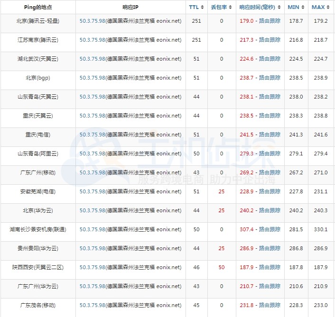Open 路由跟踪 for 重庆(电信) row
Viewport: 335px width, 317px height.
[270, 135]
